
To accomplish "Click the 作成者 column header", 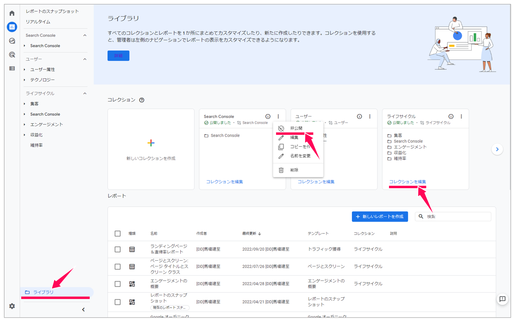I will 201,233.
